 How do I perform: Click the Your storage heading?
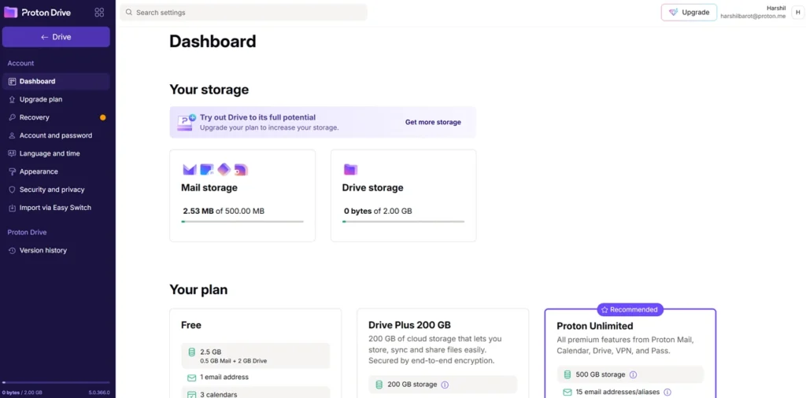coord(209,90)
